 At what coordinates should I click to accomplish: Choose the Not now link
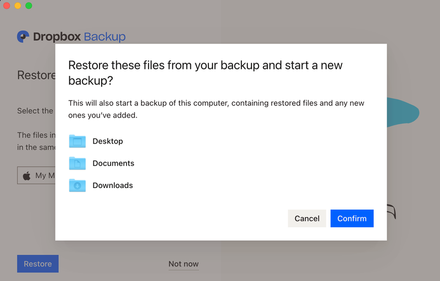(183, 264)
